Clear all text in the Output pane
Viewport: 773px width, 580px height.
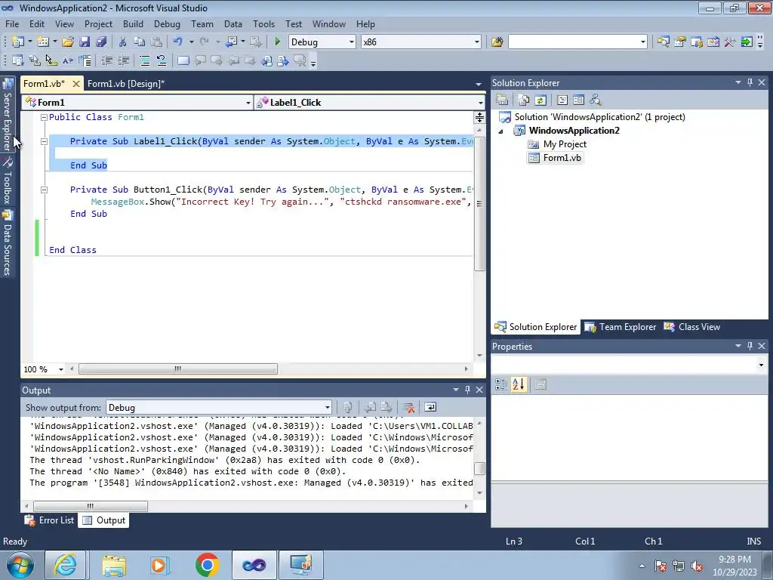point(408,407)
